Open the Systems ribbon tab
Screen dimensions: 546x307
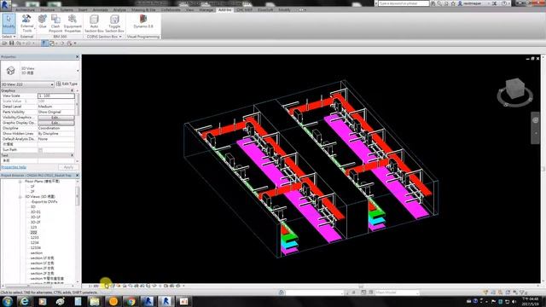click(67, 9)
